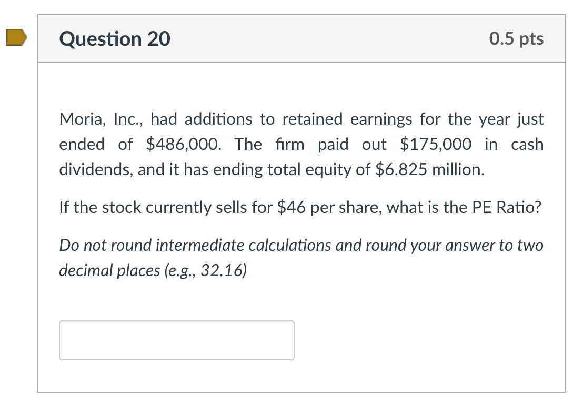The width and height of the screenshot is (583, 417).
Task: Click the $46 per share price
Action: [292, 207]
